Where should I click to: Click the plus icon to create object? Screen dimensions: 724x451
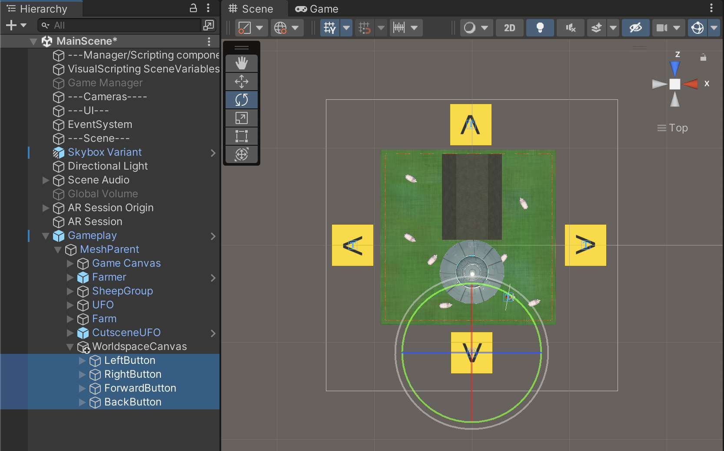coord(11,26)
